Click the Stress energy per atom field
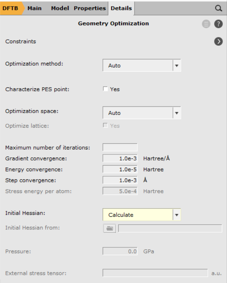 coord(120,191)
